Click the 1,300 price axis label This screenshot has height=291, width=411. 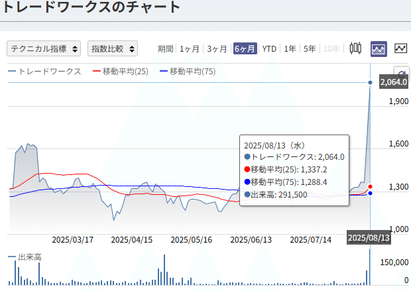pyautogui.click(x=398, y=187)
